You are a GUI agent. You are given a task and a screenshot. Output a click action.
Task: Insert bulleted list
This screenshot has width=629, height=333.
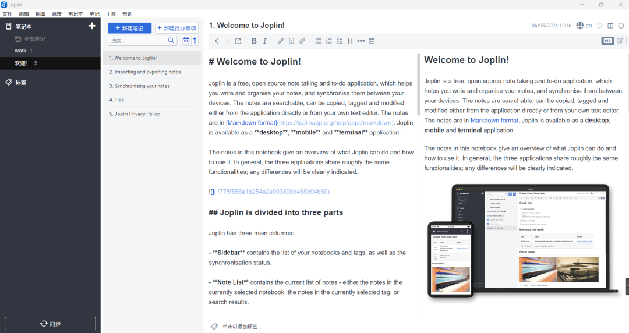click(318, 41)
